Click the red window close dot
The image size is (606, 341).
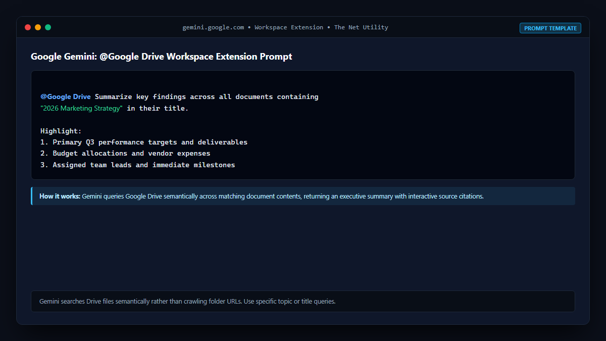[28, 27]
